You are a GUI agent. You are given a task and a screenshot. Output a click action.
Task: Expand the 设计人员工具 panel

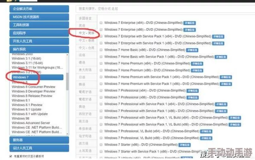coord(39,148)
